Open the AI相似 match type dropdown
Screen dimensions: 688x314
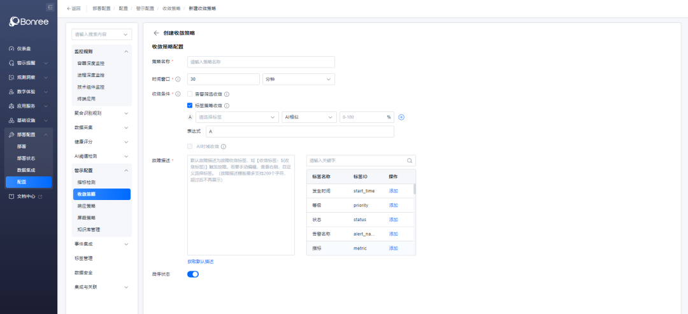click(x=309, y=117)
